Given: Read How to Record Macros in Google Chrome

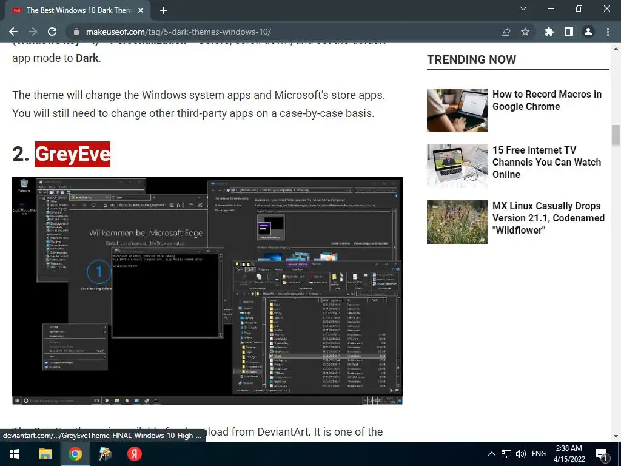Looking at the screenshot, I should 546,100.
